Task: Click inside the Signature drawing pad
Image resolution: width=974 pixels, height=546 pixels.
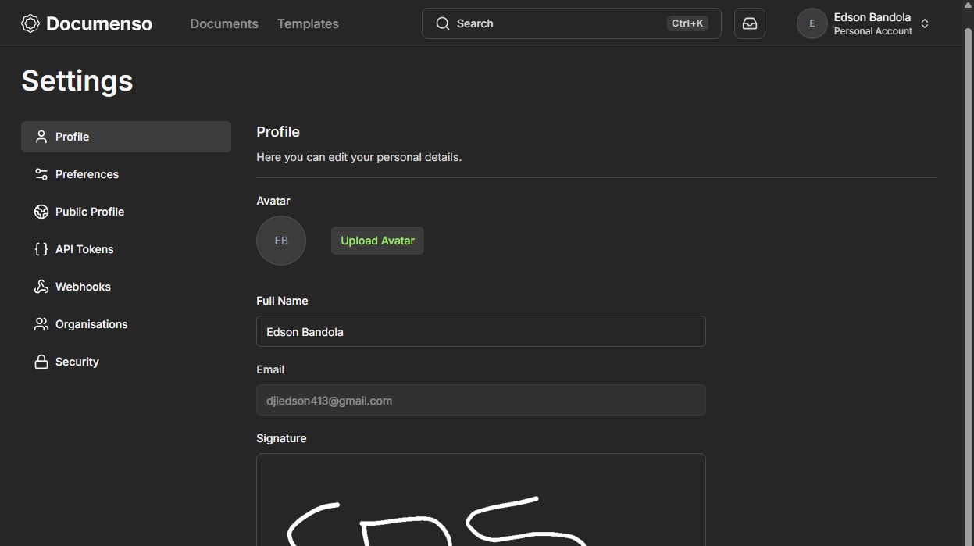Action: coord(480,500)
